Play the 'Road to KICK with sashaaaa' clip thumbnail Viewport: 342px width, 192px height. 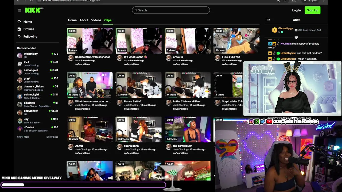pos(90,41)
